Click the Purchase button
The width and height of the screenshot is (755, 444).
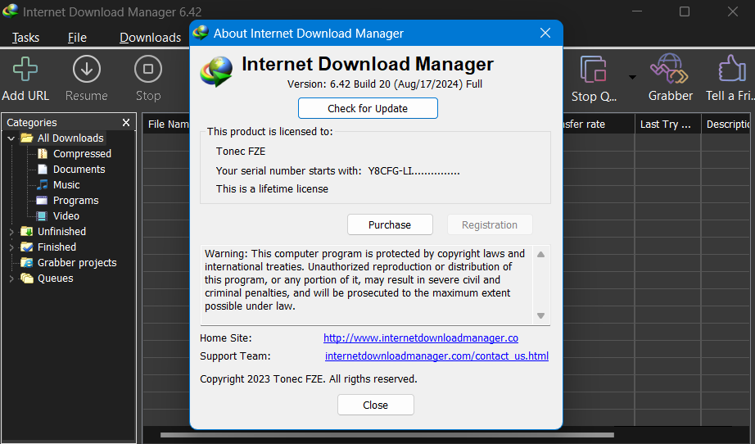390,225
